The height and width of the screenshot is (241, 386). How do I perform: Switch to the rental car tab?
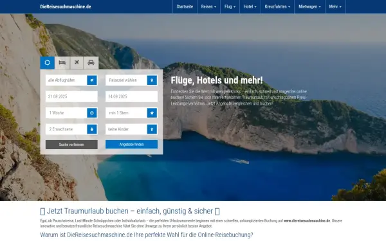coord(91,63)
